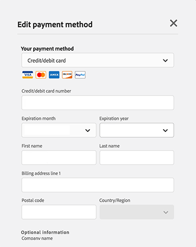Click into the First name field
This screenshot has width=196, height=247.
[59, 158]
